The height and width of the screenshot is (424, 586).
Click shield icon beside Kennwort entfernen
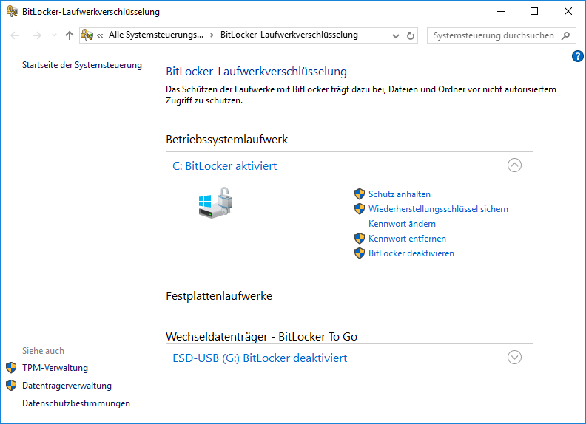[359, 238]
